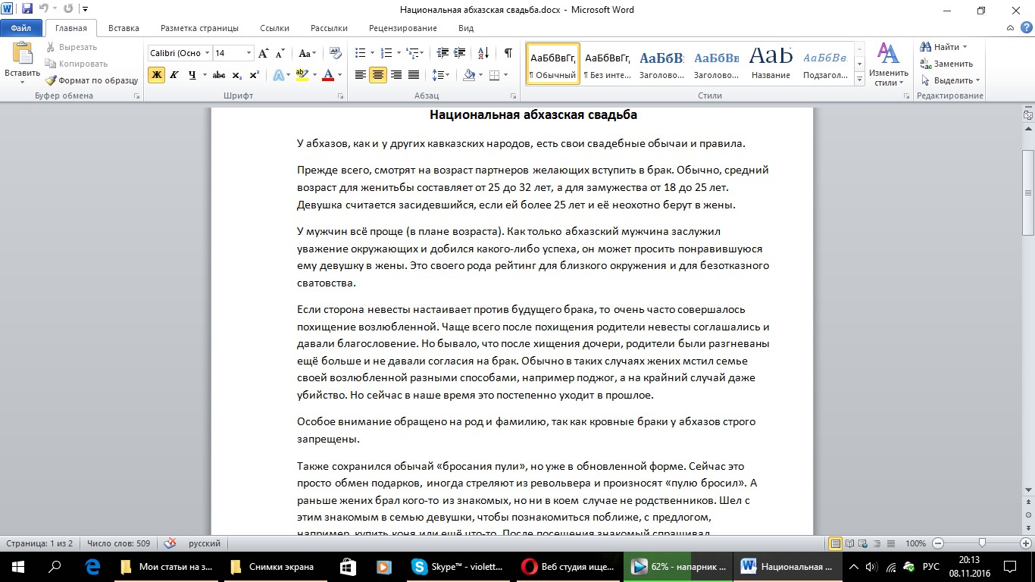This screenshot has height=582, width=1035.
Task: Click the Replace (Заменить) button
Action: [x=946, y=64]
